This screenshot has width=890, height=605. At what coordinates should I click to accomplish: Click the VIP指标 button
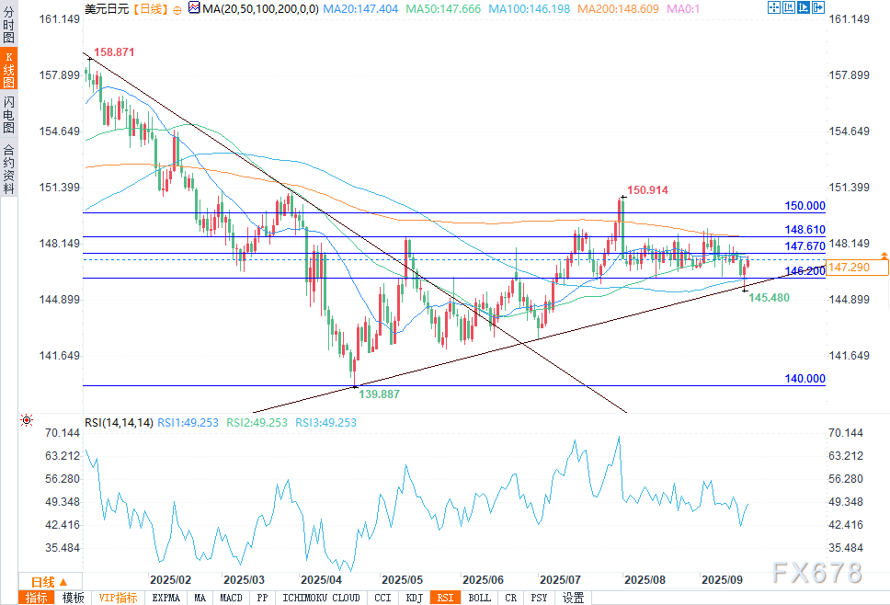[x=119, y=598]
